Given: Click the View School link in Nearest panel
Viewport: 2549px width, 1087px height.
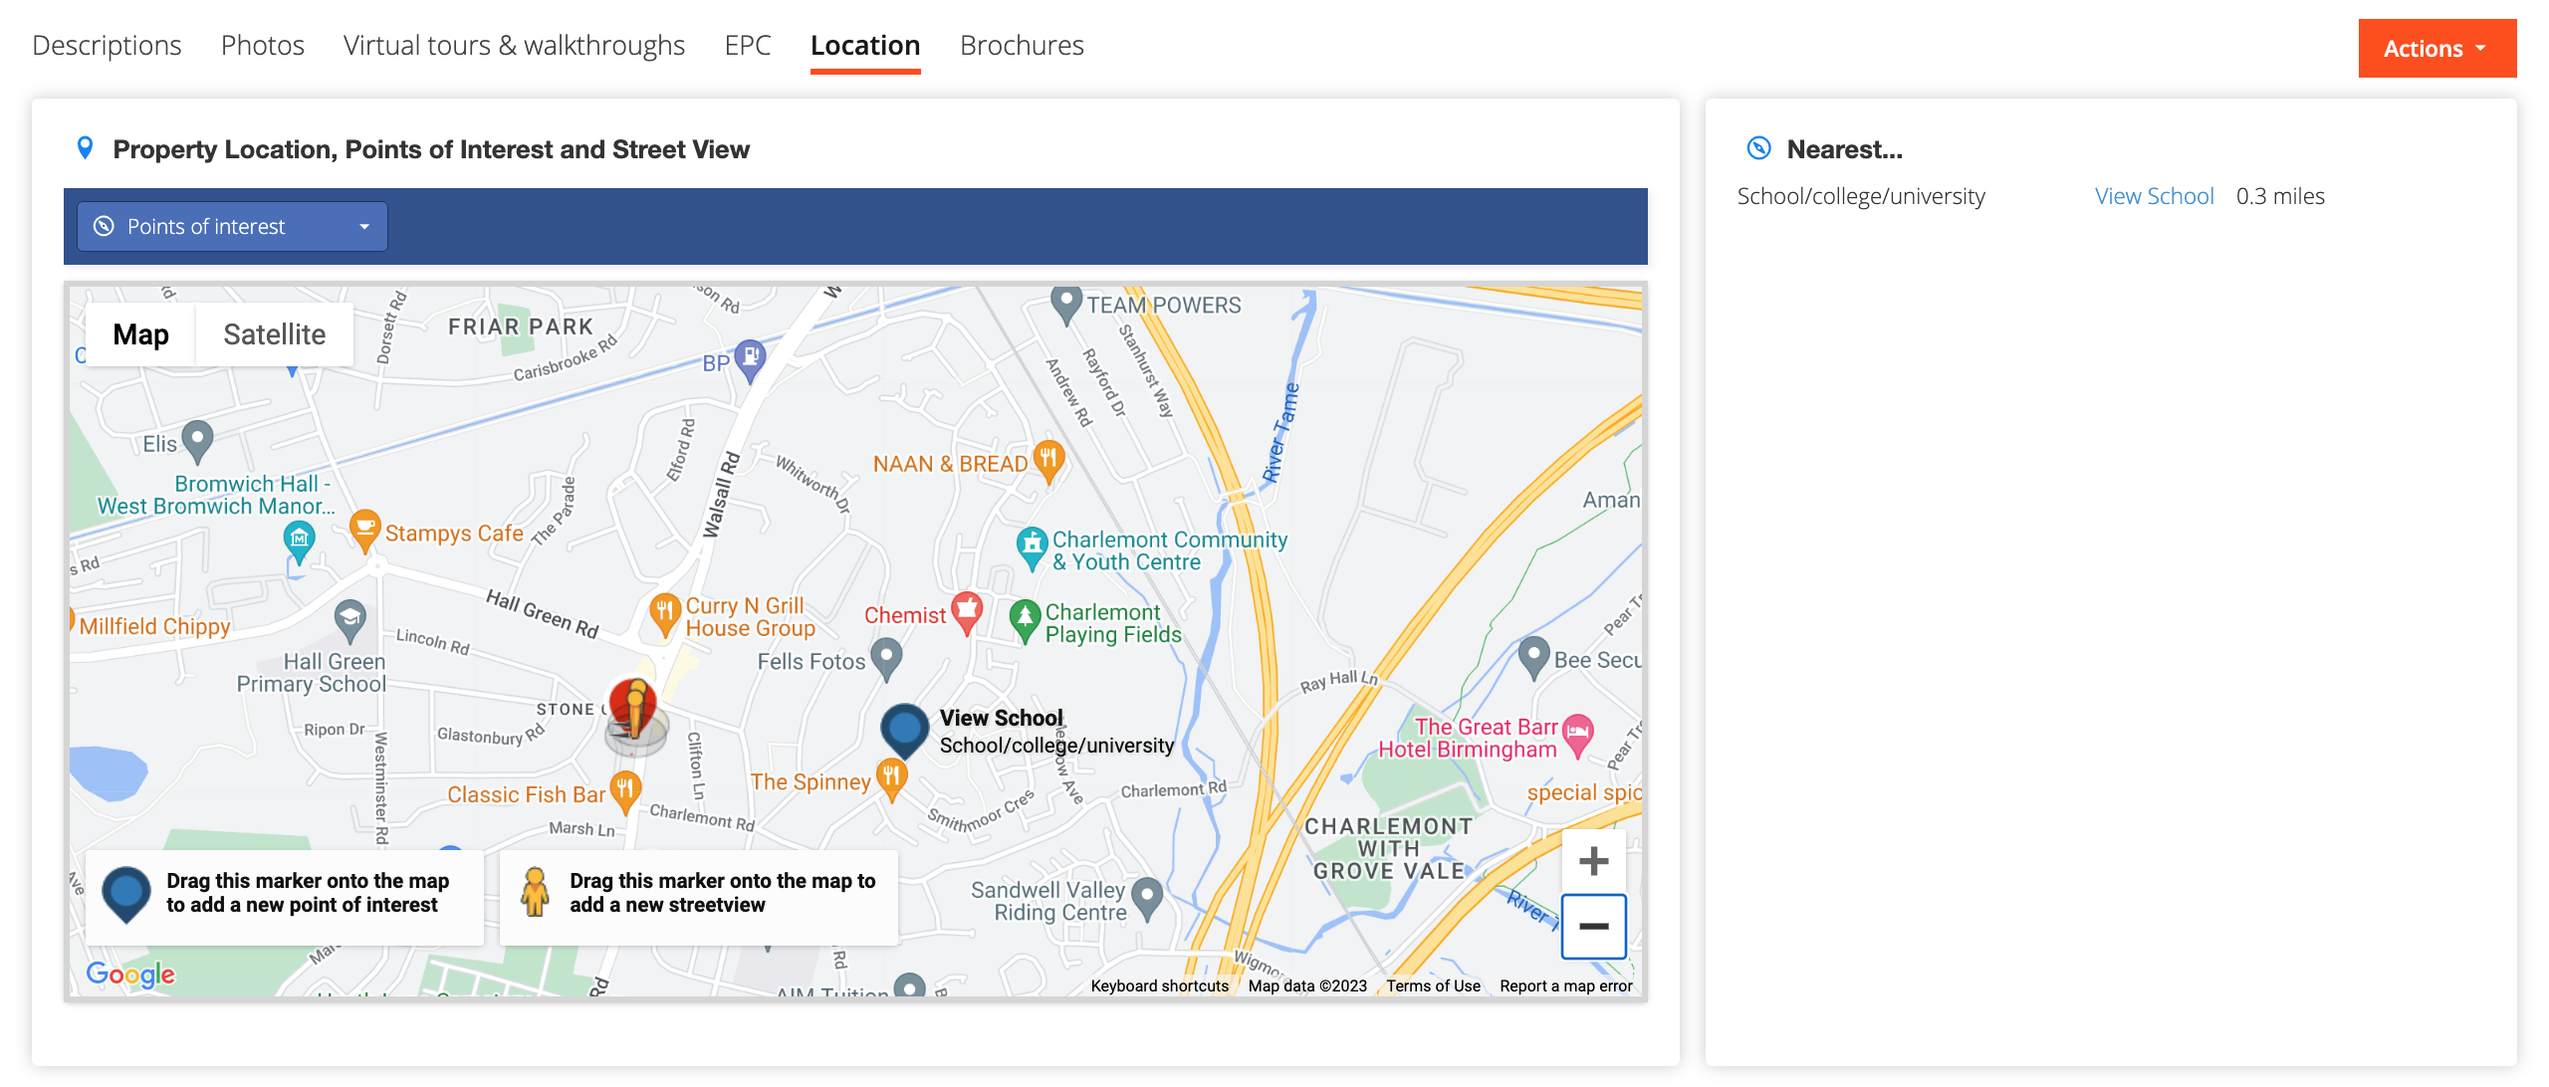Looking at the screenshot, I should click(2154, 196).
